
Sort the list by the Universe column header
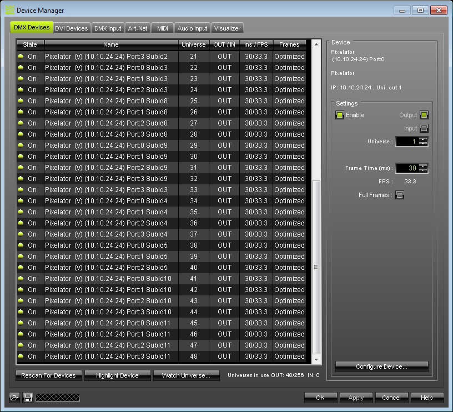pos(193,44)
